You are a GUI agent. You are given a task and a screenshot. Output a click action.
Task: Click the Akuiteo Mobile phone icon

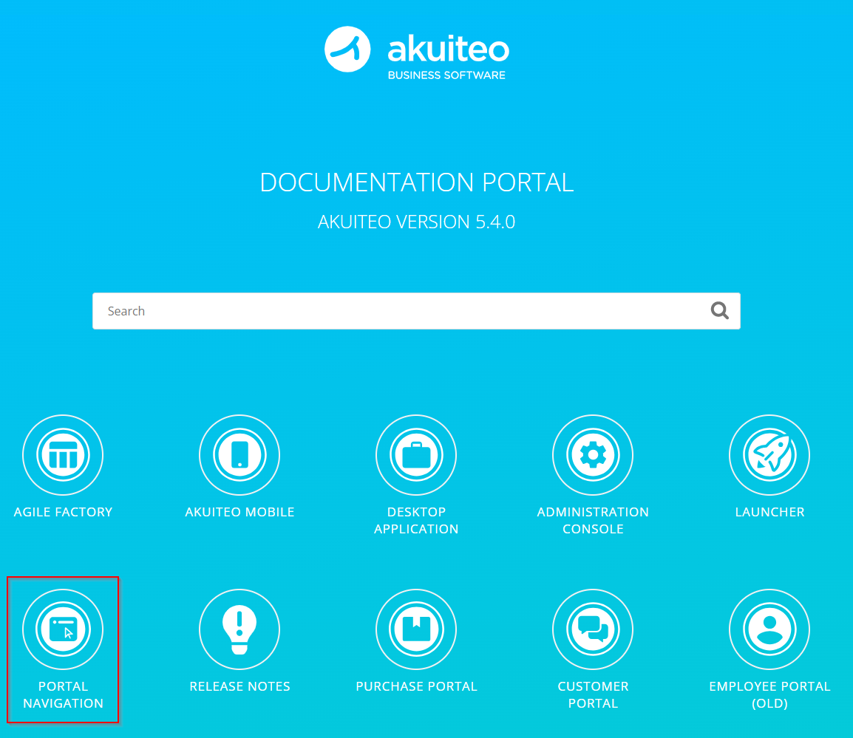[x=239, y=455]
